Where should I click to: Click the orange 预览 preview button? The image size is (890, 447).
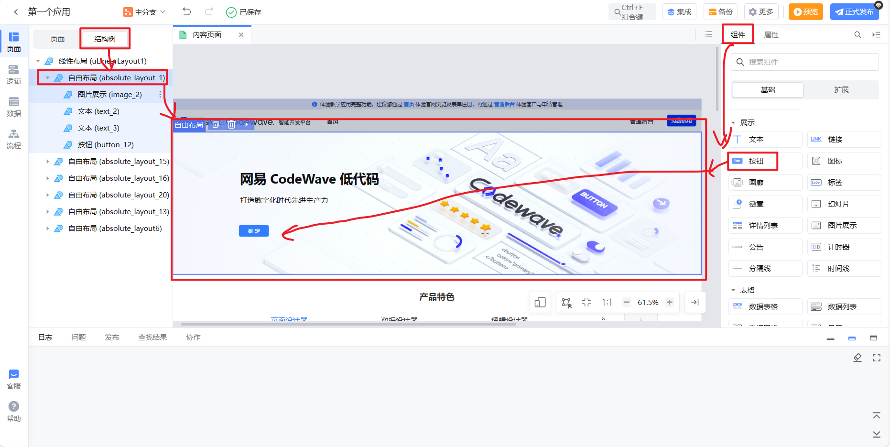tap(806, 12)
